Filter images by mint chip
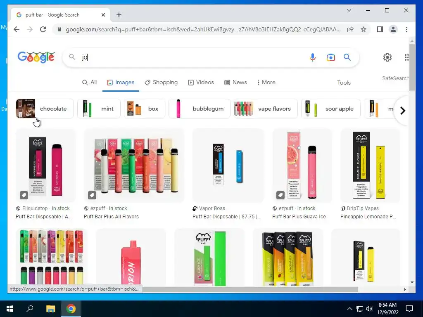 click(99, 109)
